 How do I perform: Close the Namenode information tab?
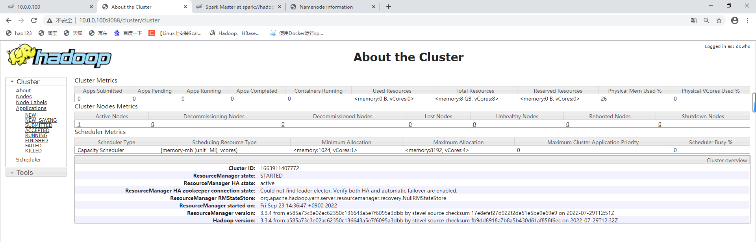tap(374, 7)
